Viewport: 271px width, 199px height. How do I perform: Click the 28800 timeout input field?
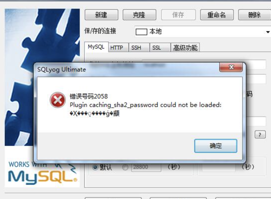pos(146,167)
